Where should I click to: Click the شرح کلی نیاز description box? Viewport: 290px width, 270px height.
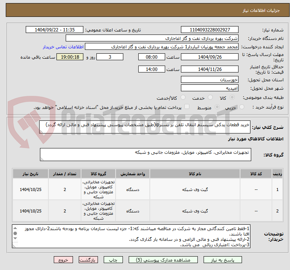145,127
